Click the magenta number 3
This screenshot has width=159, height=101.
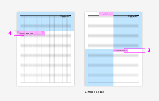149,50
